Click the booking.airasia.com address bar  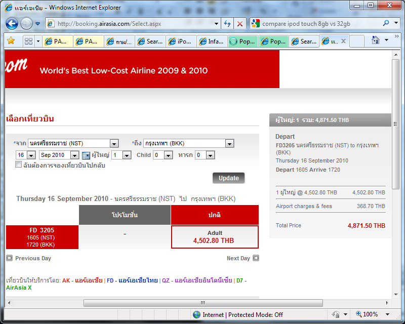(x=133, y=24)
